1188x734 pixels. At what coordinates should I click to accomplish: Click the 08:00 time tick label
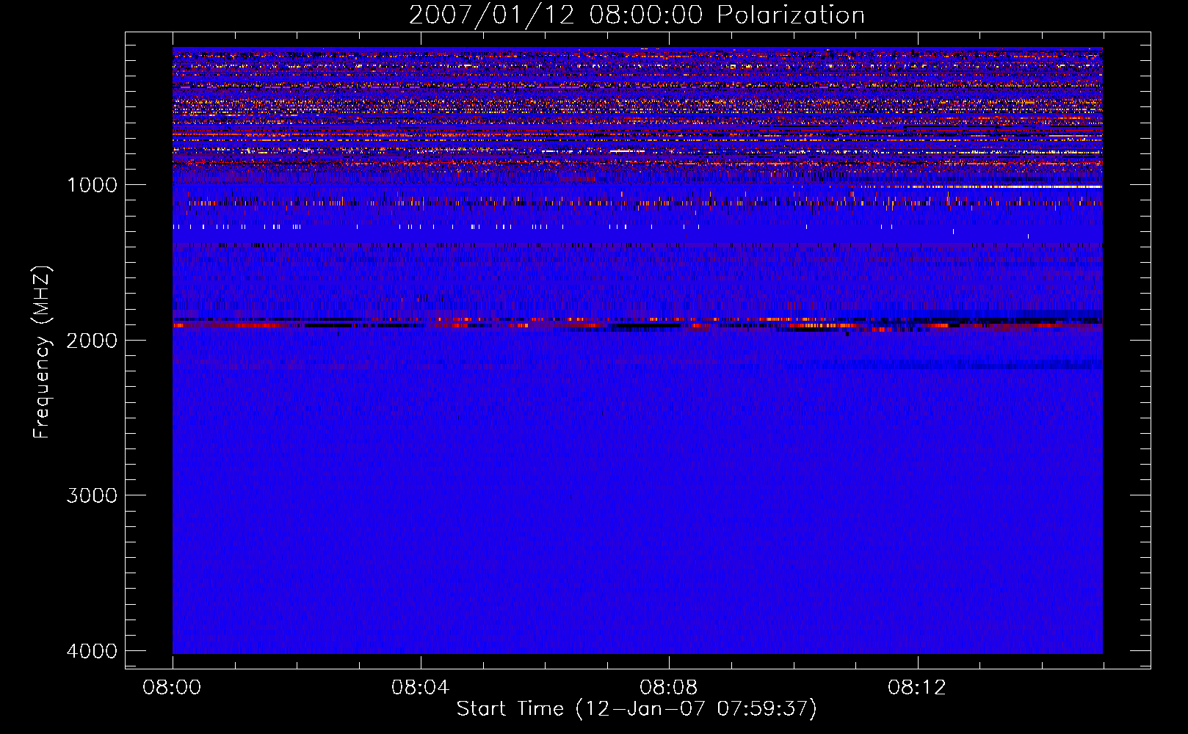click(x=172, y=688)
